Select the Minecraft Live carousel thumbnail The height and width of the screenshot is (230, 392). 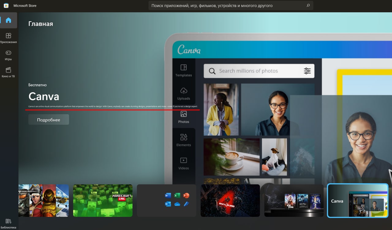[103, 201]
